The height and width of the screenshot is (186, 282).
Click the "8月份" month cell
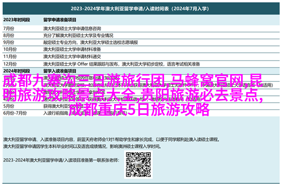[8, 36]
